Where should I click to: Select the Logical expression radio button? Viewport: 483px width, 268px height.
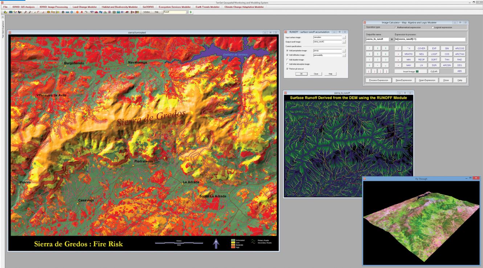pyautogui.click(x=433, y=27)
